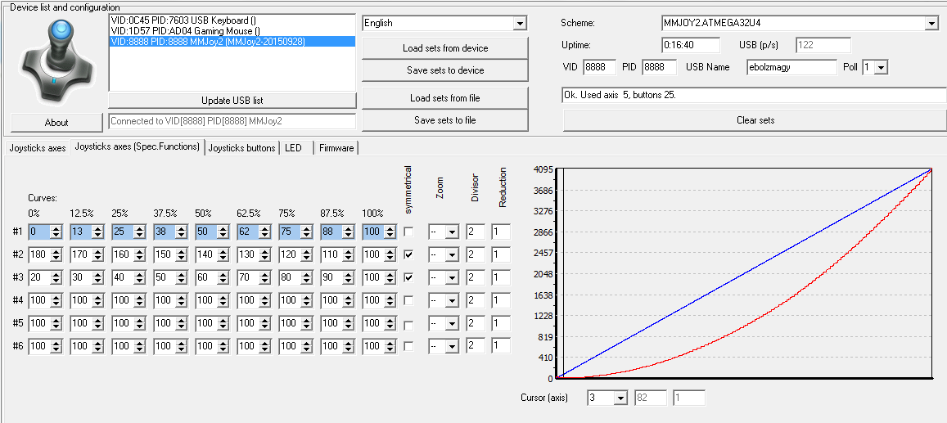Open the Zoom dropdown for curve #1
This screenshot has height=423, width=947.
pos(452,232)
